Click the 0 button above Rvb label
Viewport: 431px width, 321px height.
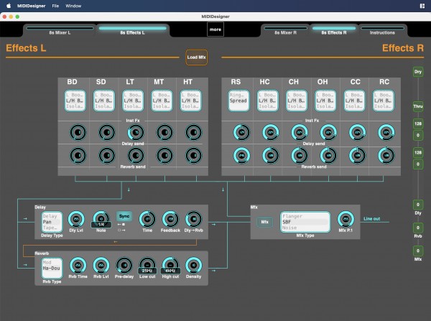[418, 228]
